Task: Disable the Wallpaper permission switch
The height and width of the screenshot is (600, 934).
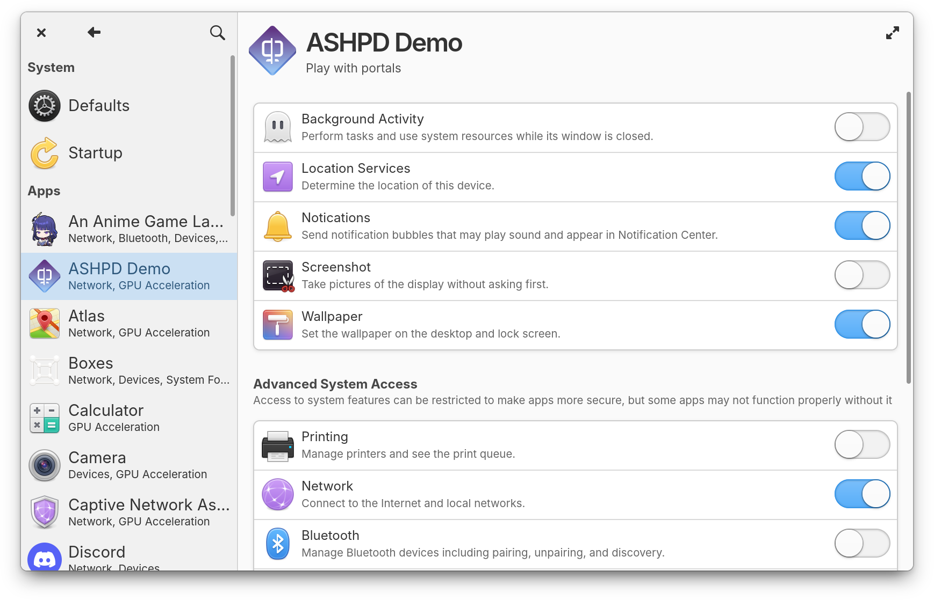Action: (x=862, y=324)
